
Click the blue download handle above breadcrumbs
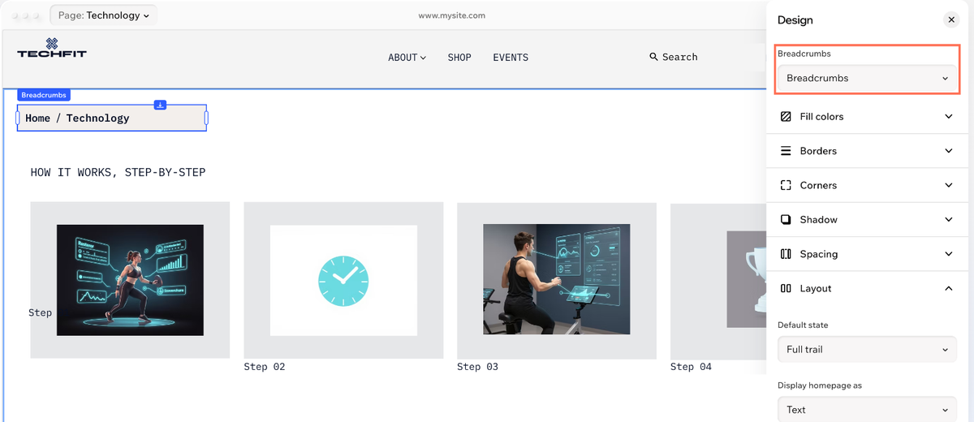161,105
